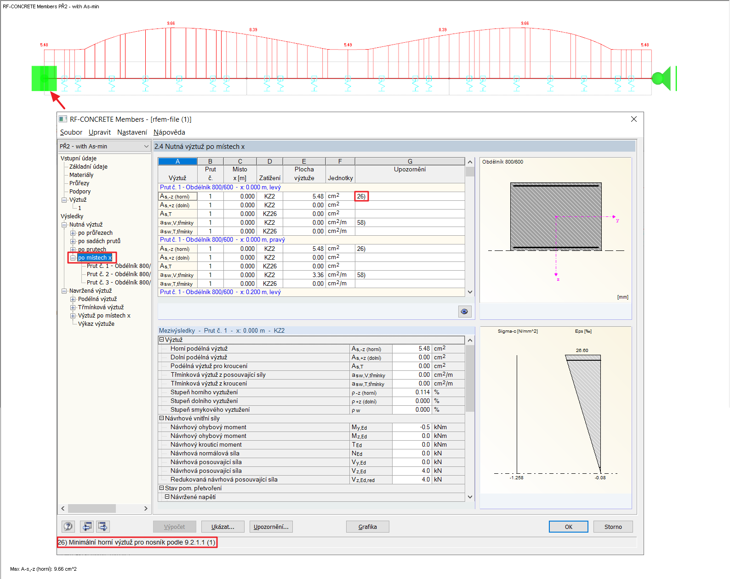Click the Sigma-c stress diagram panel
730x579 pixels.
[x=556, y=417]
